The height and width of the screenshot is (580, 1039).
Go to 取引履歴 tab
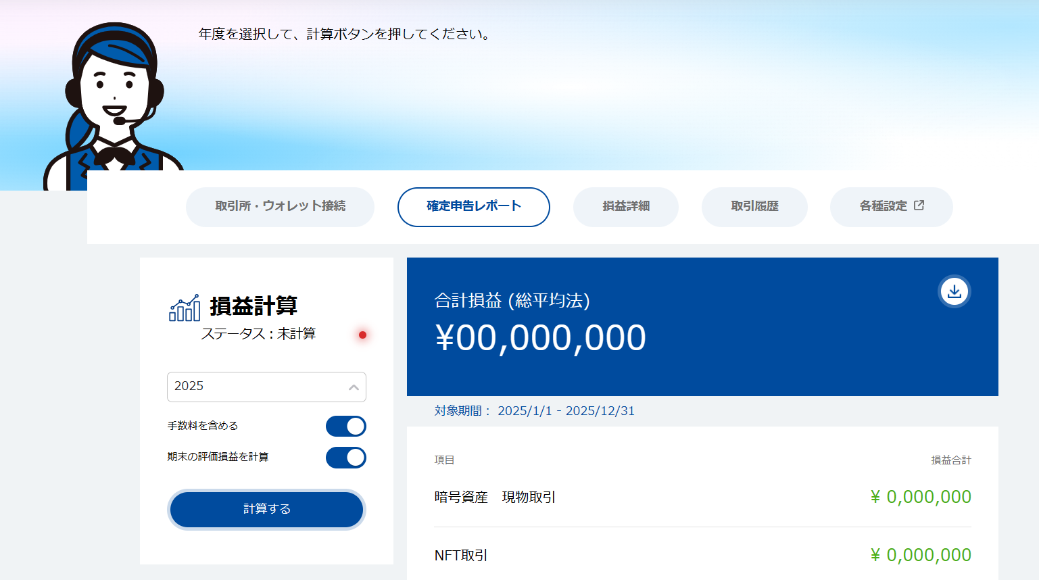pyautogui.click(x=754, y=207)
